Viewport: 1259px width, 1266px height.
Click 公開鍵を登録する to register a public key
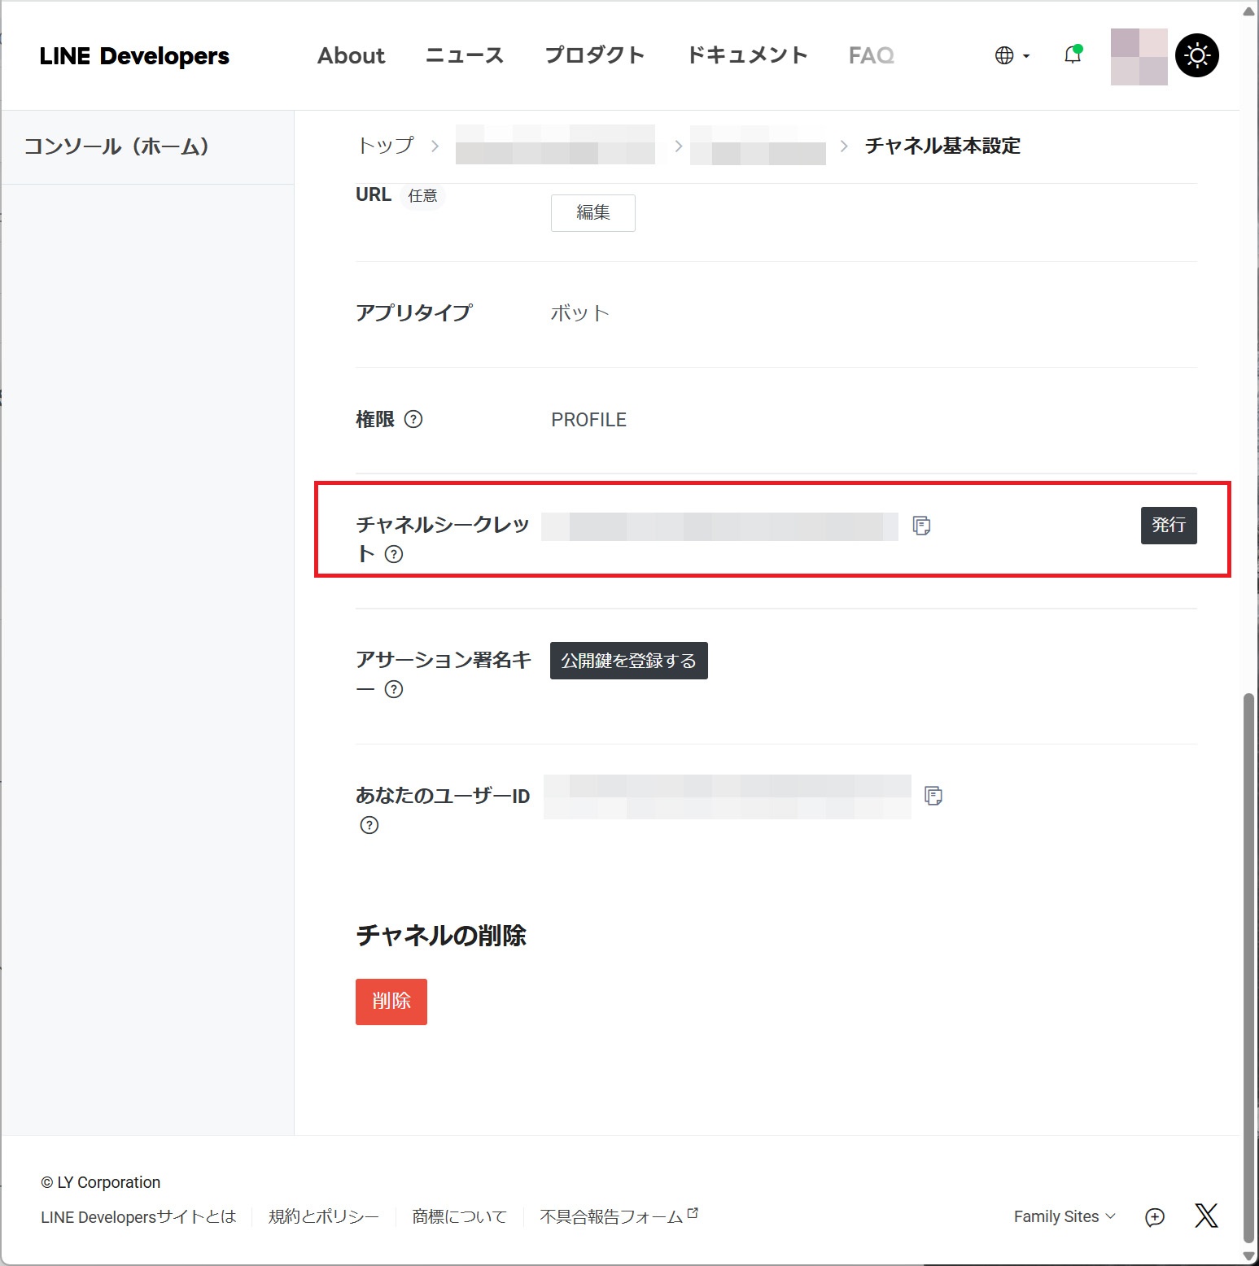point(628,660)
